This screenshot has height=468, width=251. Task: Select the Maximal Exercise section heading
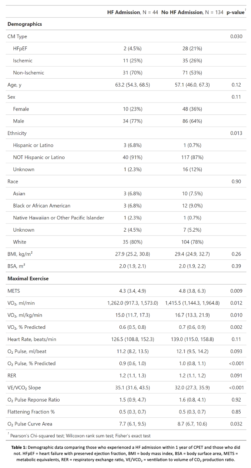(28, 278)
